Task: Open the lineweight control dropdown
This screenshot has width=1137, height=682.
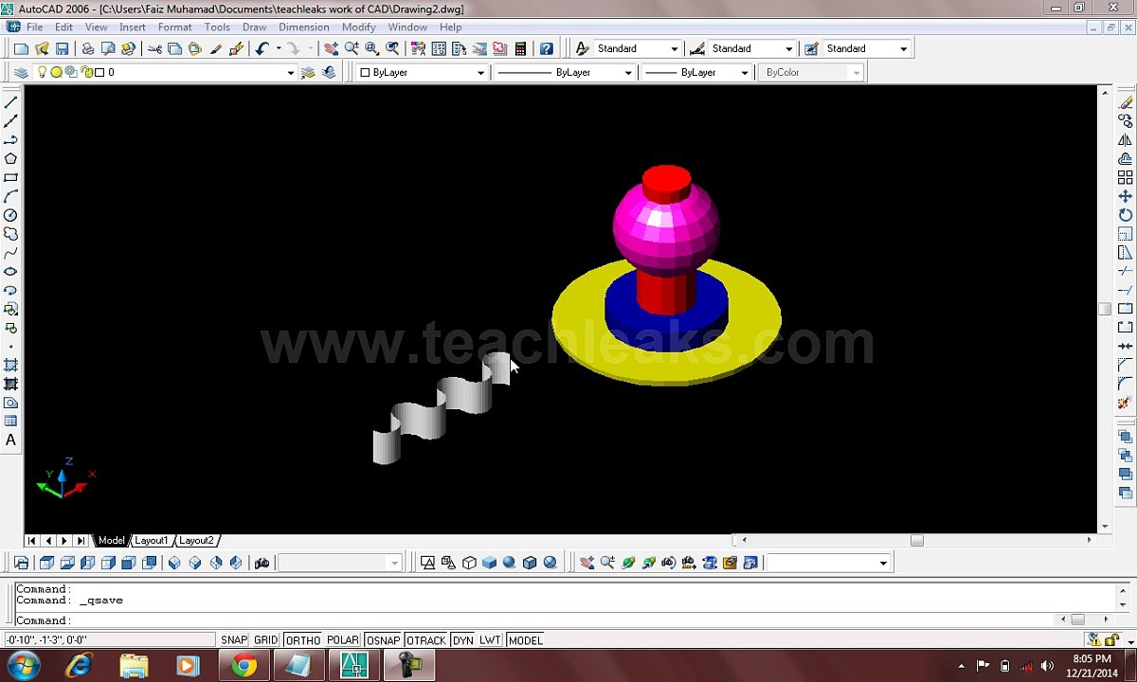Action: pyautogui.click(x=745, y=73)
